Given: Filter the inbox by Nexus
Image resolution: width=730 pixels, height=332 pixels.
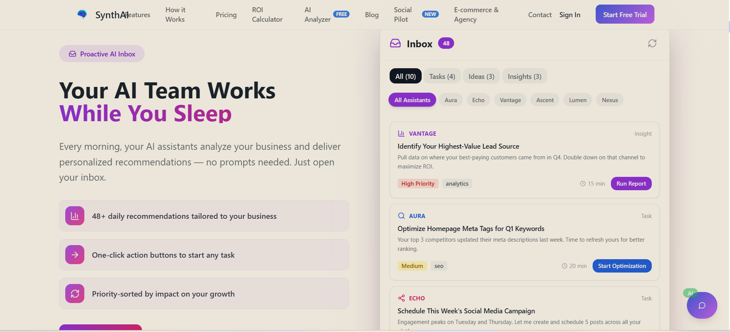Looking at the screenshot, I should [610, 100].
